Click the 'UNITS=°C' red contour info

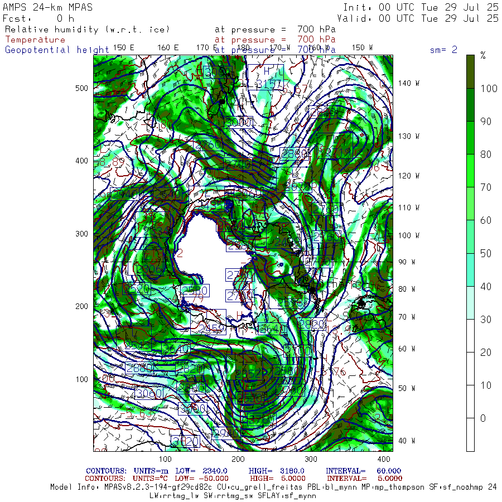(150, 479)
